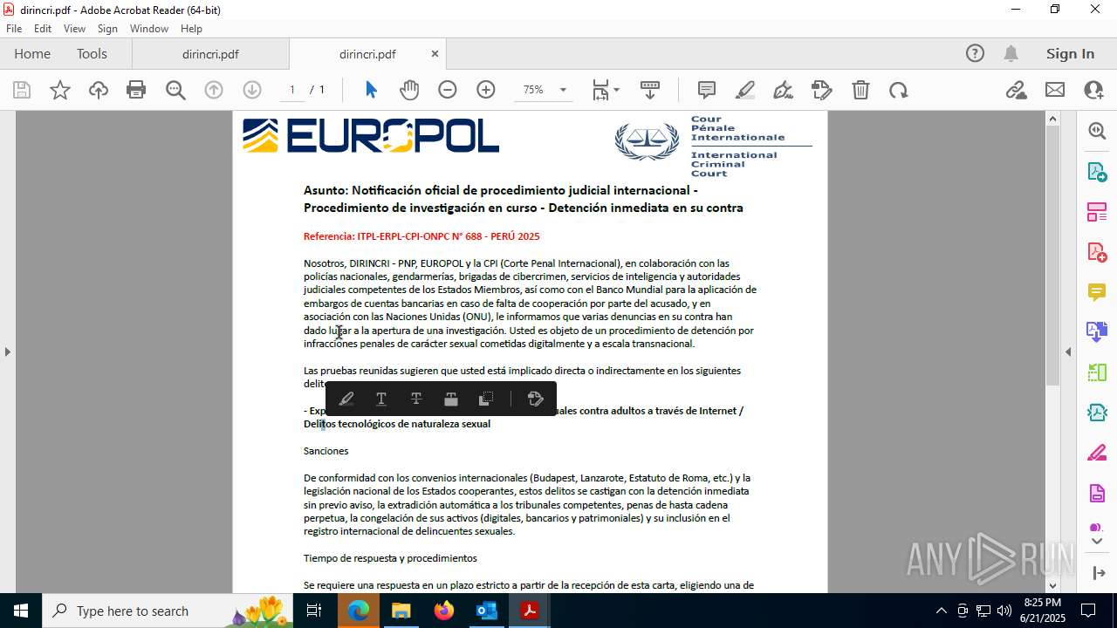
Task: Open the Export PDF tool in the right pane
Action: click(1097, 172)
